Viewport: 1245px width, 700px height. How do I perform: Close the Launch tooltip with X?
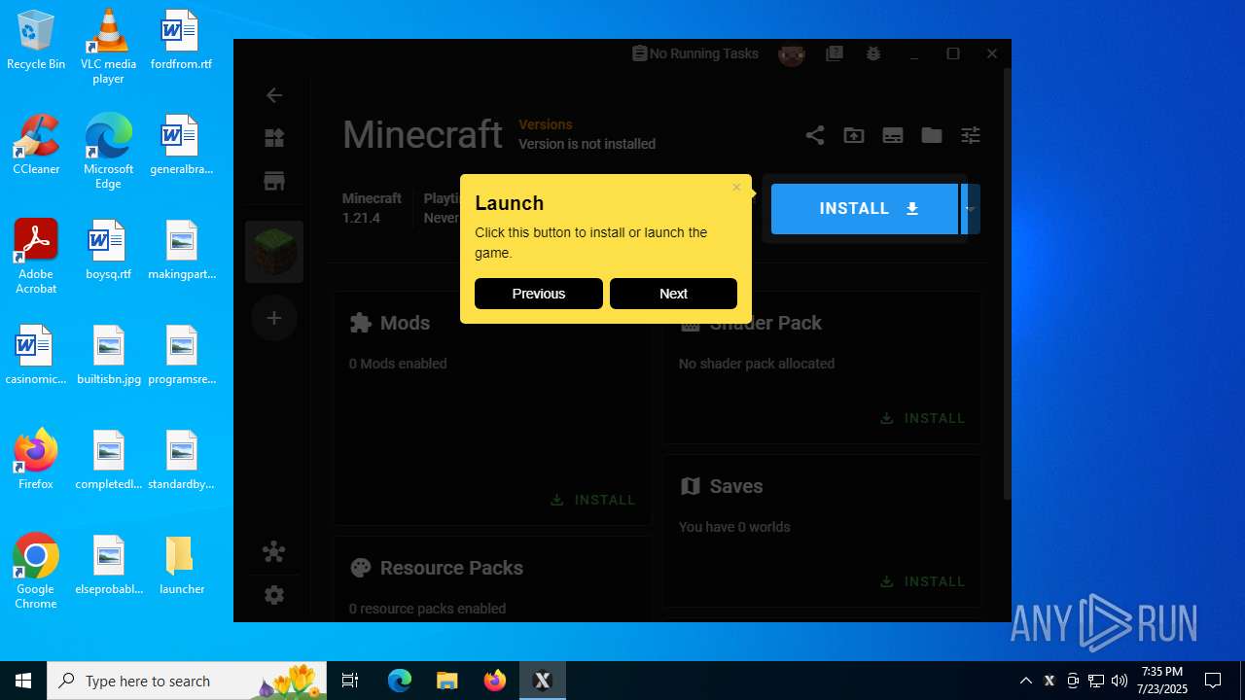[736, 187]
